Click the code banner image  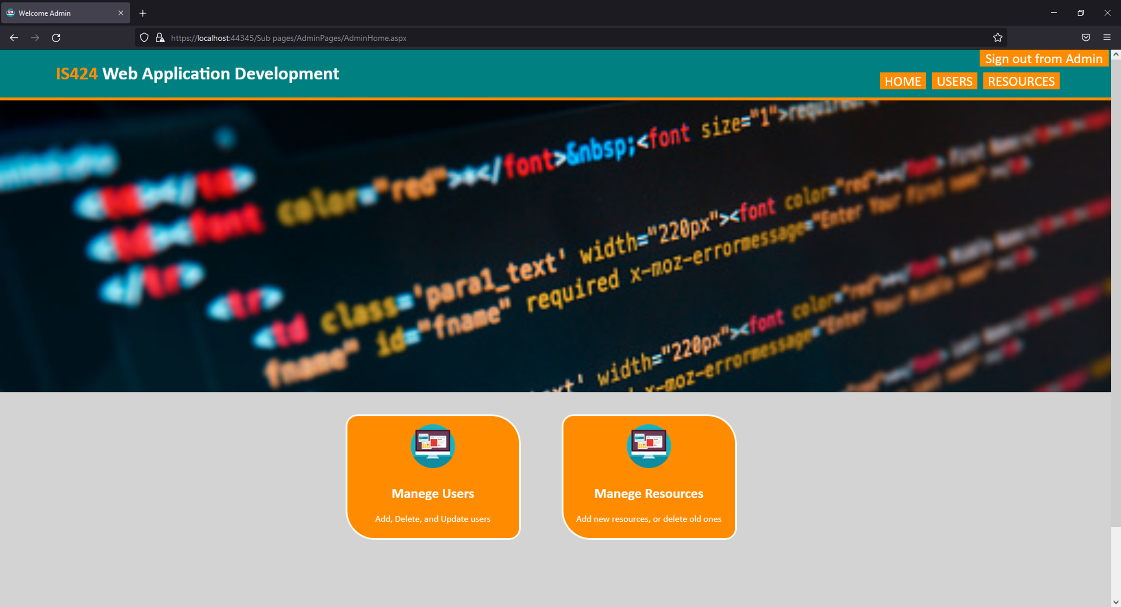pyautogui.click(x=555, y=246)
